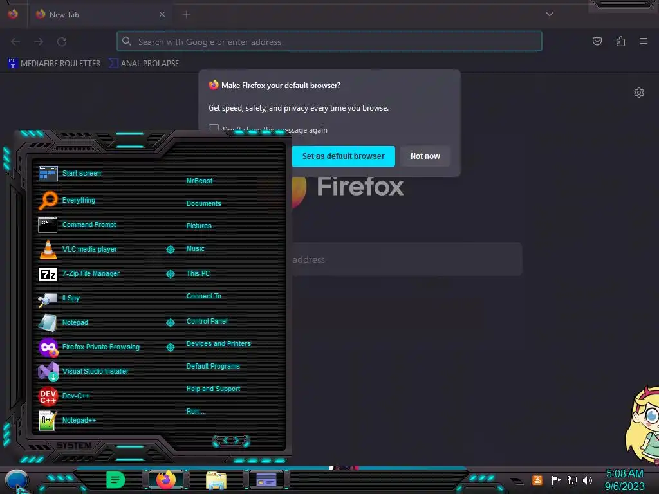Viewport: 659px width, 494px height.
Task: Open Pictures from start menu
Action: point(199,226)
